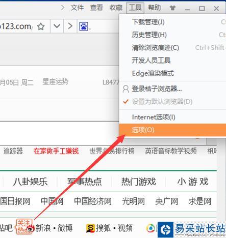Open the 中国网 link
The height and width of the screenshot is (238, 226).
point(52,201)
